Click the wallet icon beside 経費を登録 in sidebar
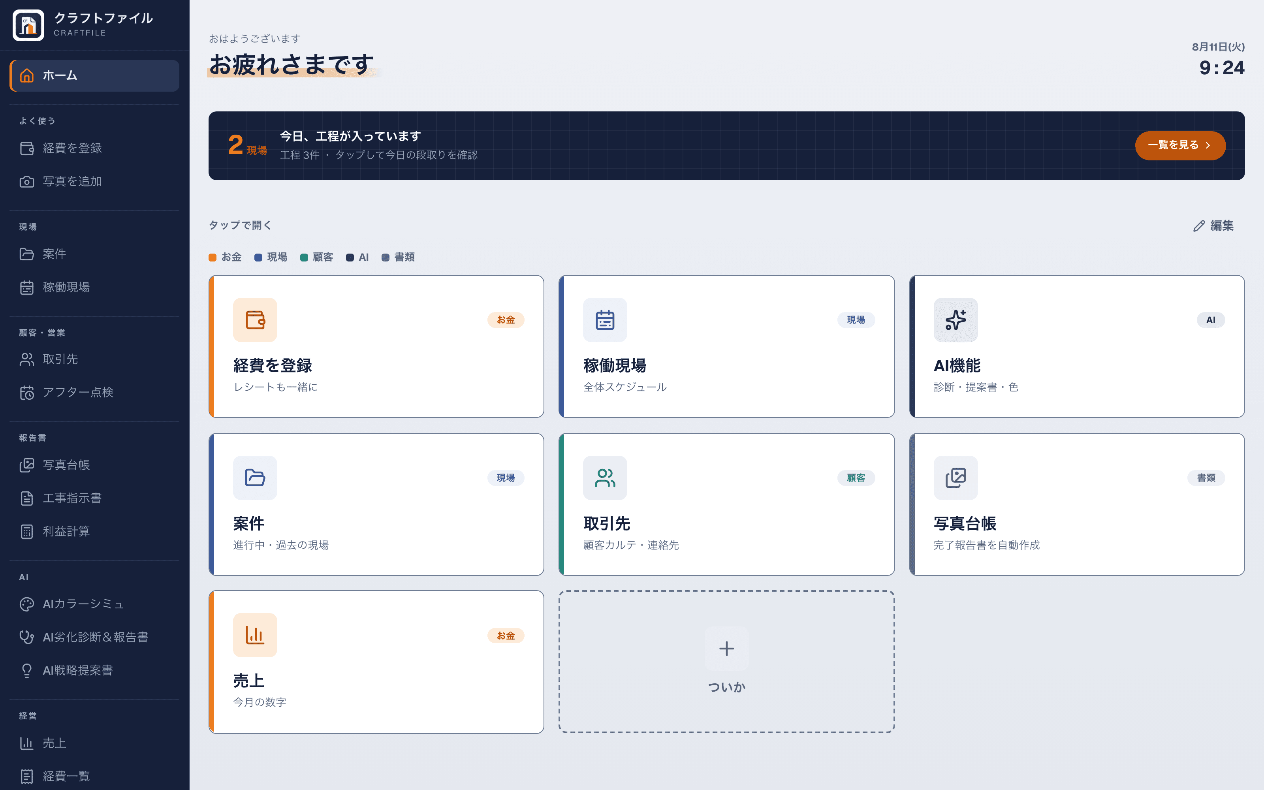Image resolution: width=1264 pixels, height=790 pixels. click(26, 149)
